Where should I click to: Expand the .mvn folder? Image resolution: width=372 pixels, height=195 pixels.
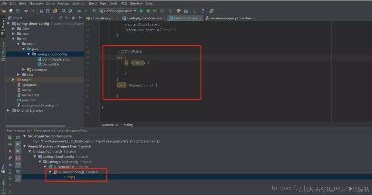(13, 34)
